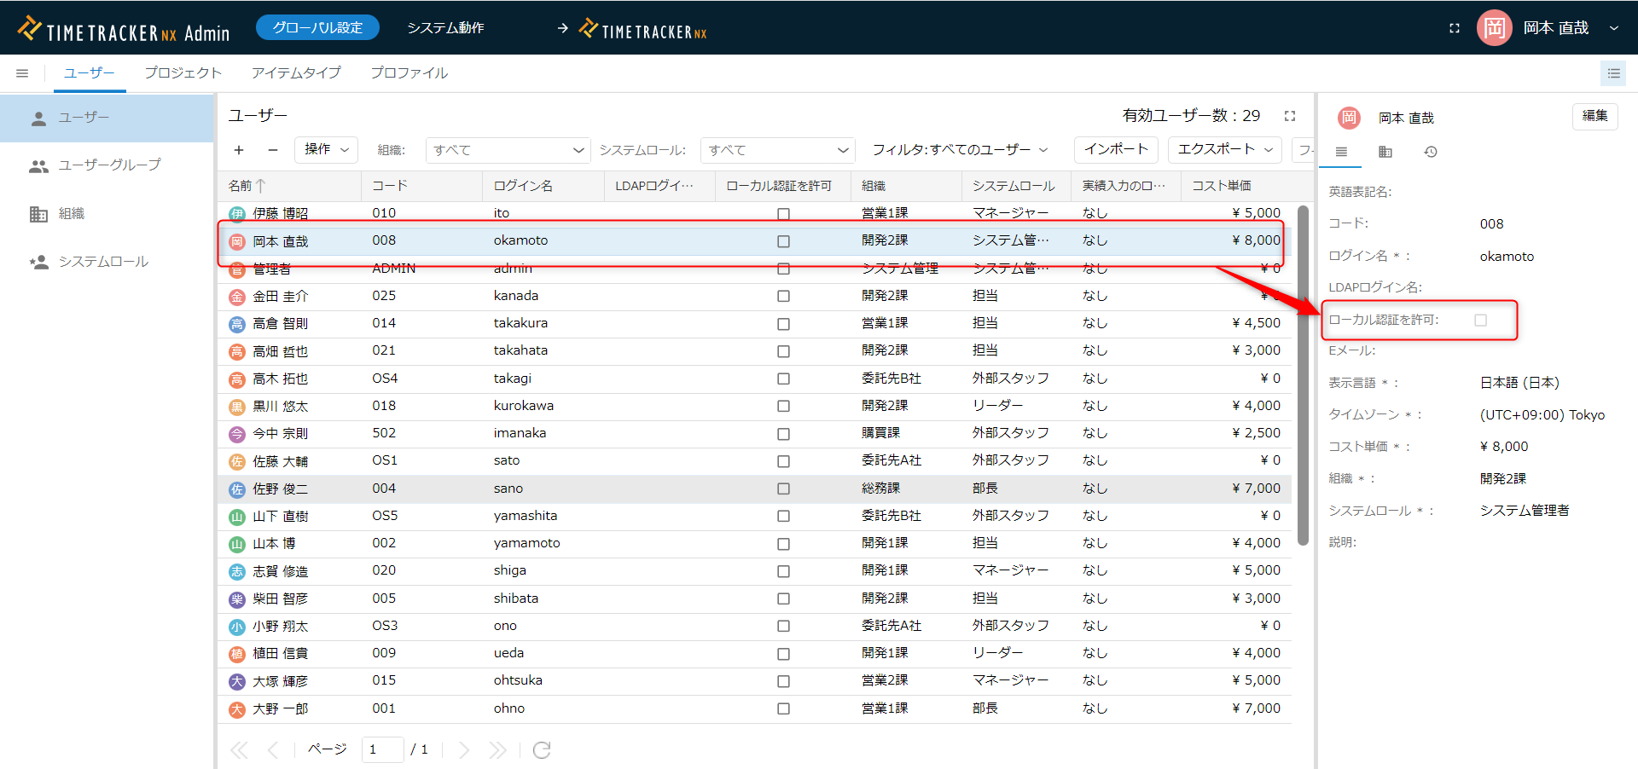Select ユーザーグループ in the sidebar
The height and width of the screenshot is (769, 1638).
109,165
